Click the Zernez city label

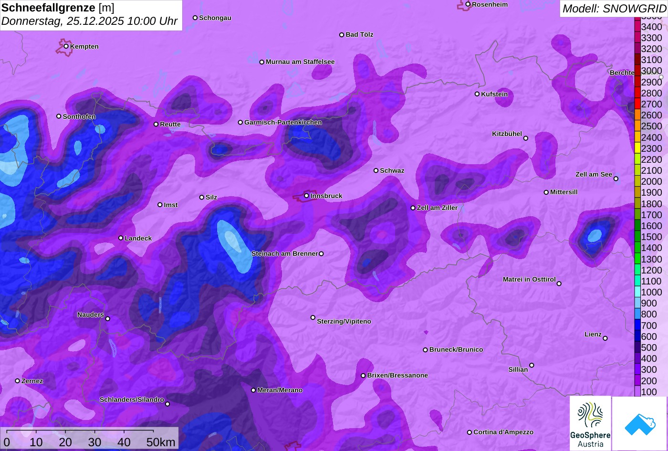click(32, 381)
